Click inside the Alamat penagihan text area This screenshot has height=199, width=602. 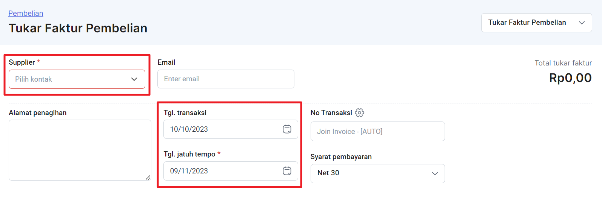pyautogui.click(x=80, y=150)
